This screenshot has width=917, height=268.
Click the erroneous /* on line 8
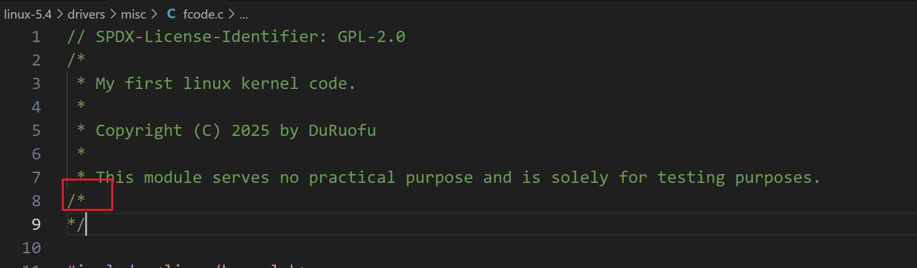(x=76, y=201)
